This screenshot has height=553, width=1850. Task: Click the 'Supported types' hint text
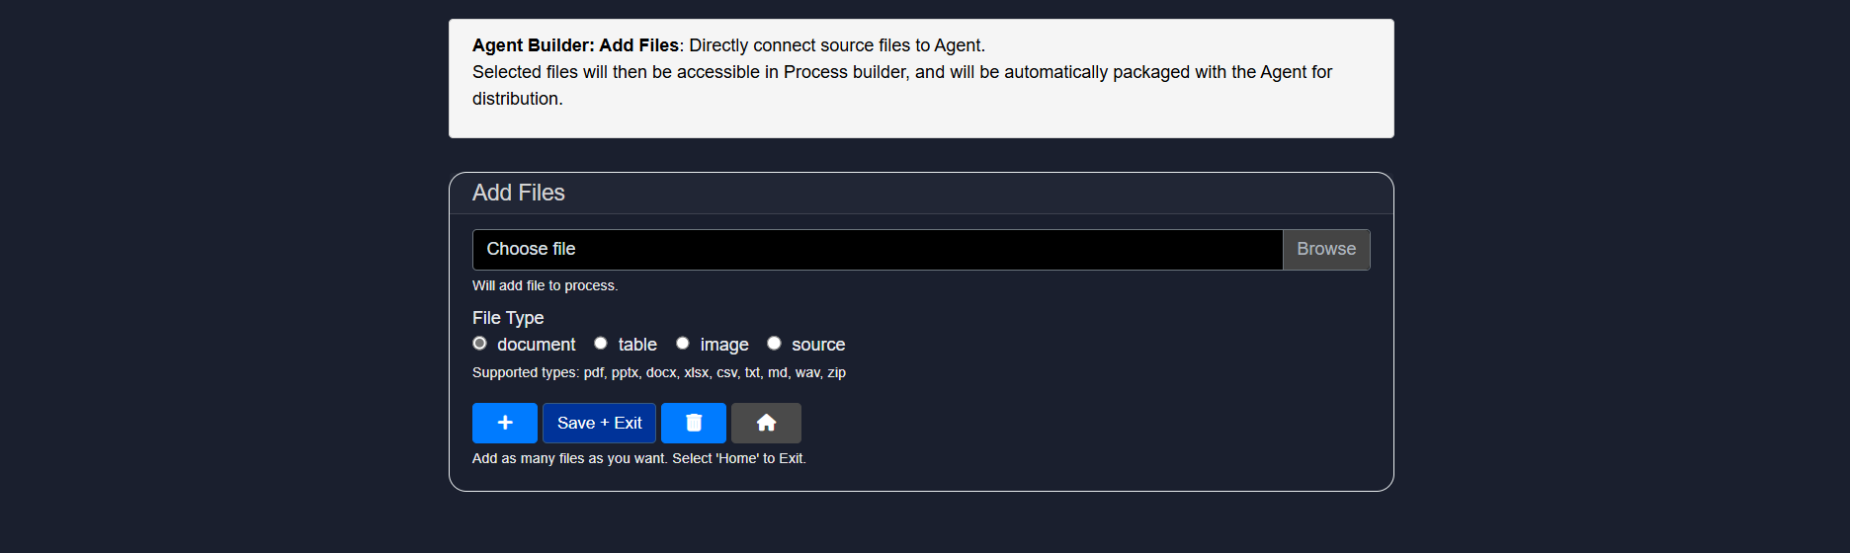(x=659, y=372)
